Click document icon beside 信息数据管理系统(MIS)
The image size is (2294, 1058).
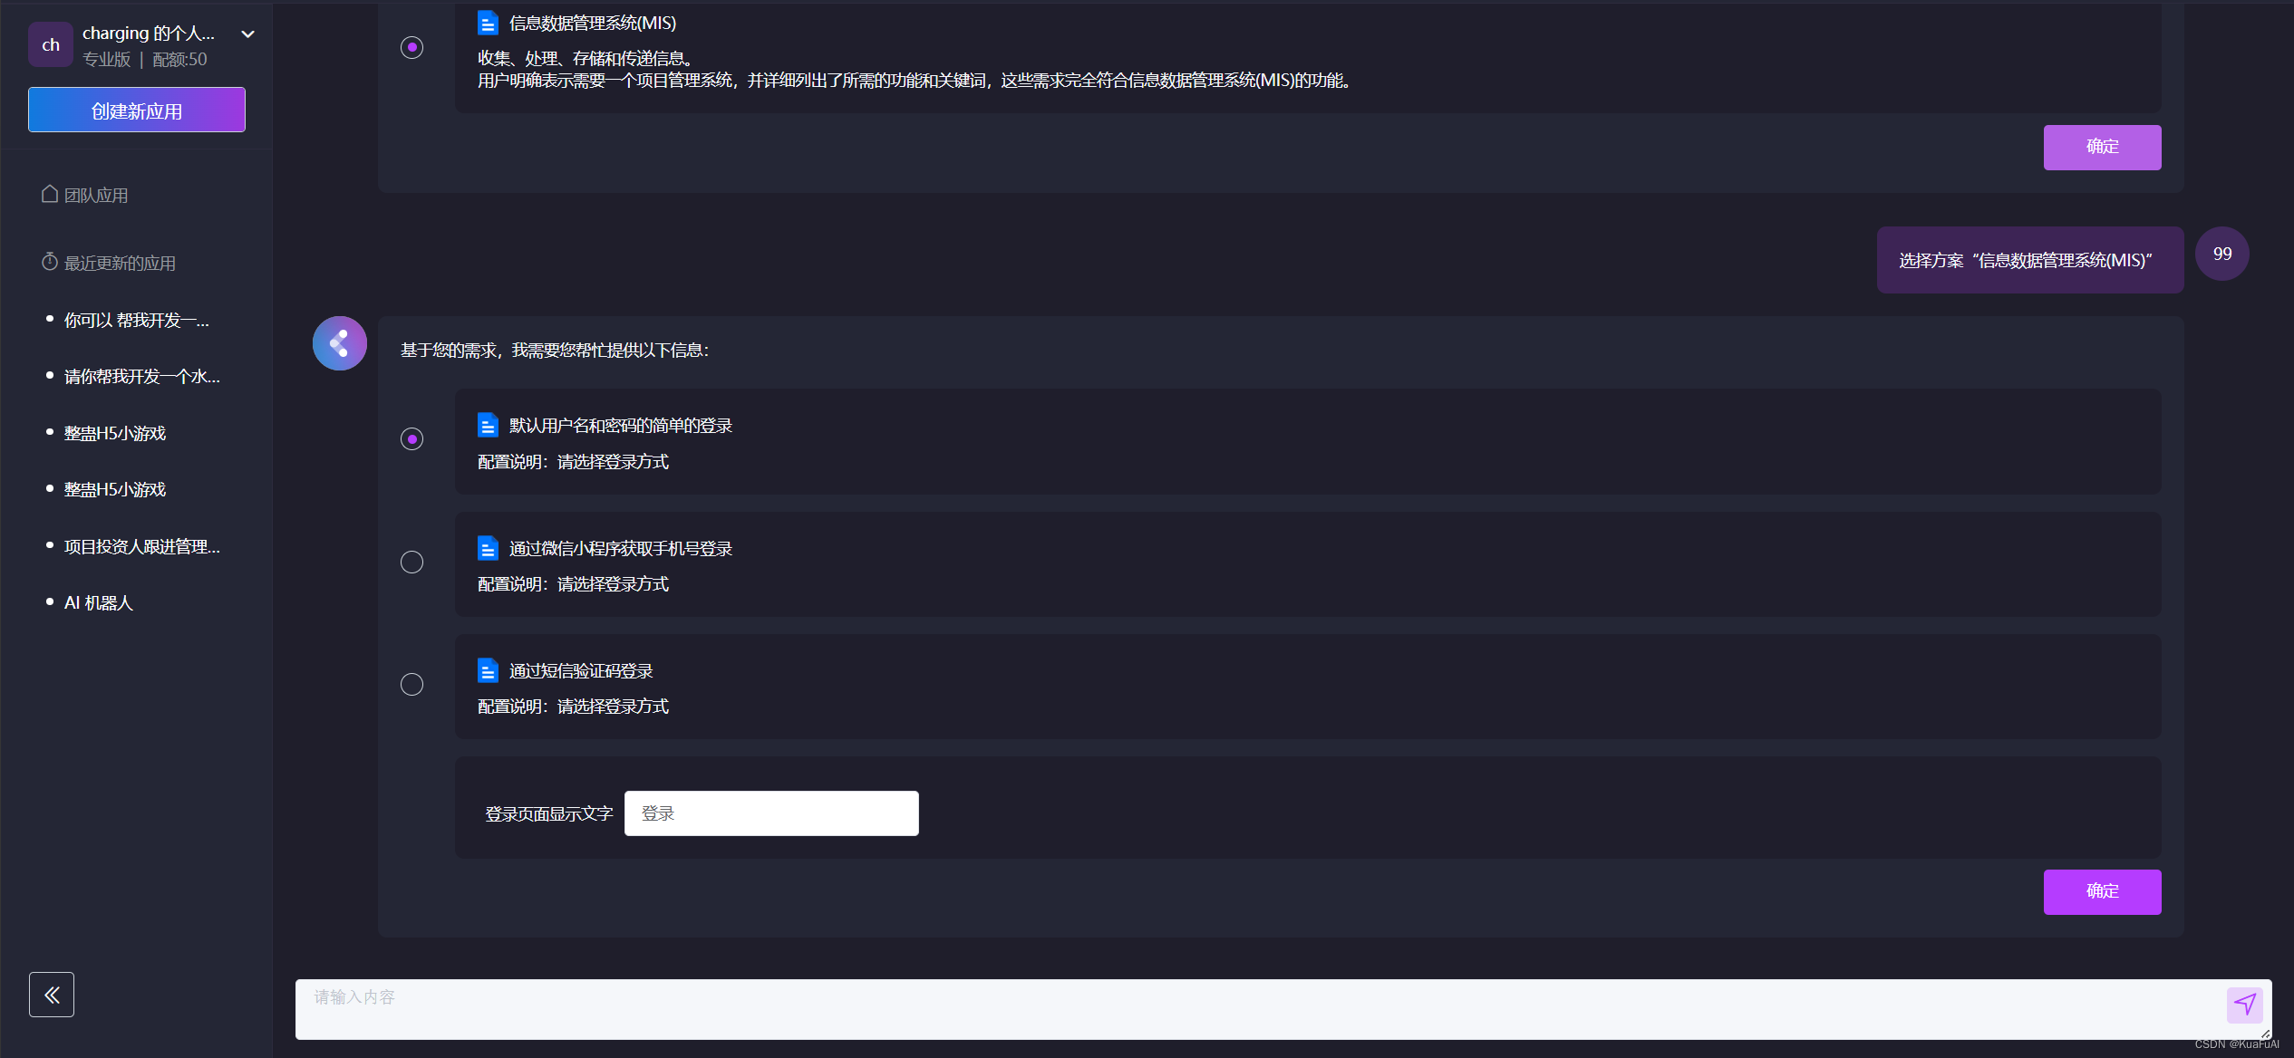pyautogui.click(x=488, y=23)
